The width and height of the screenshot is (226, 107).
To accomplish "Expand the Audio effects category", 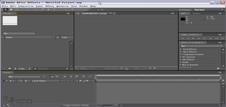I will coord(181,62).
